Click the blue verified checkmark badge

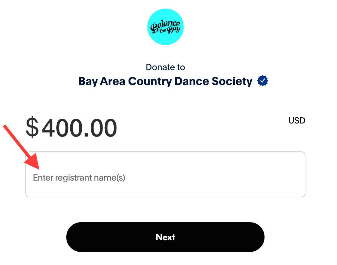(x=263, y=81)
